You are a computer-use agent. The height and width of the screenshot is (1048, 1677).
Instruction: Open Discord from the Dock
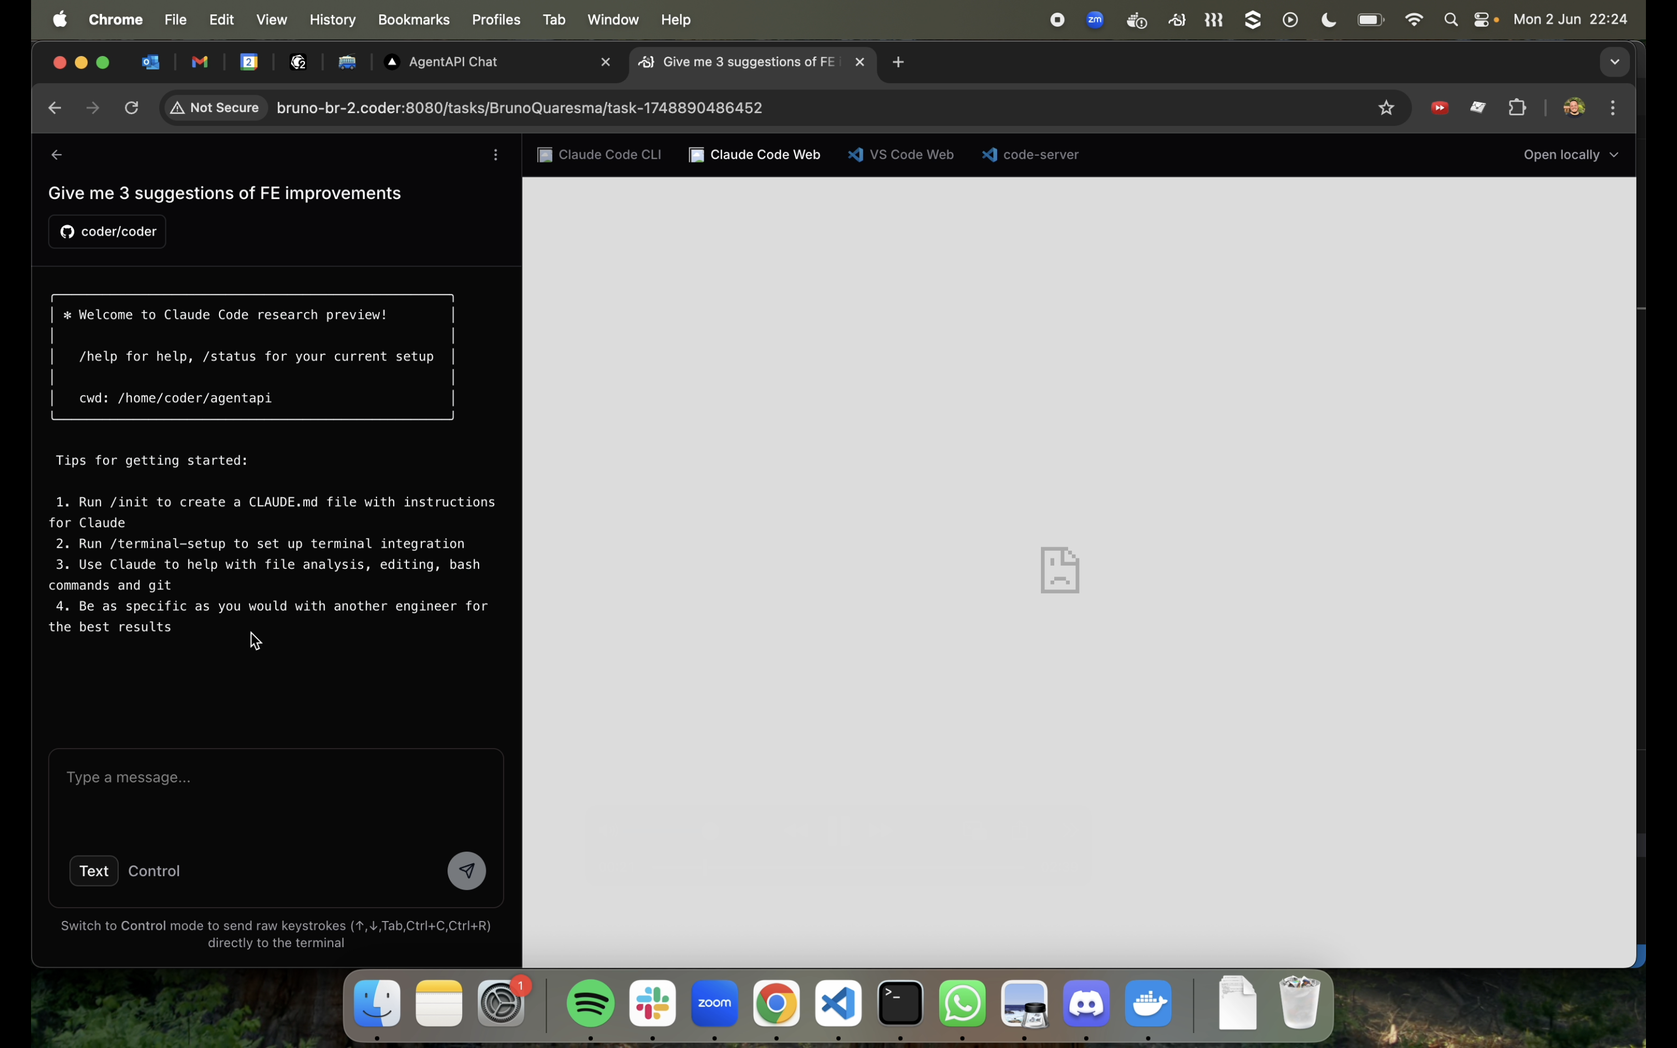pos(1086,1003)
